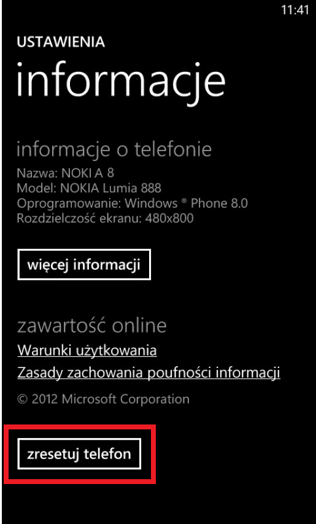Viewport: 316px width, 524px height.
Task: Click the 'zawartość online' section heading
Action: click(x=92, y=326)
